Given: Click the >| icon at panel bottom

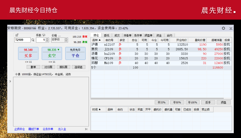Looking at the screenshot, I should 86,129.
